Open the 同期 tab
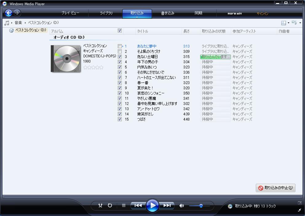The image size is (305, 216). [198, 13]
